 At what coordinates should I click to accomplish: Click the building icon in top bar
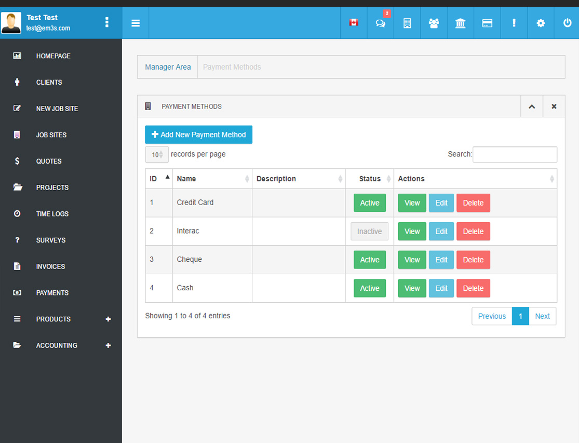(x=407, y=23)
